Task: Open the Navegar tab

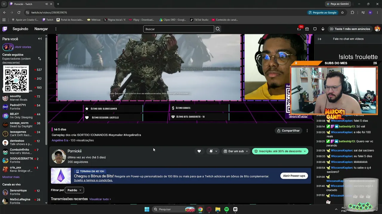Action: [41, 29]
